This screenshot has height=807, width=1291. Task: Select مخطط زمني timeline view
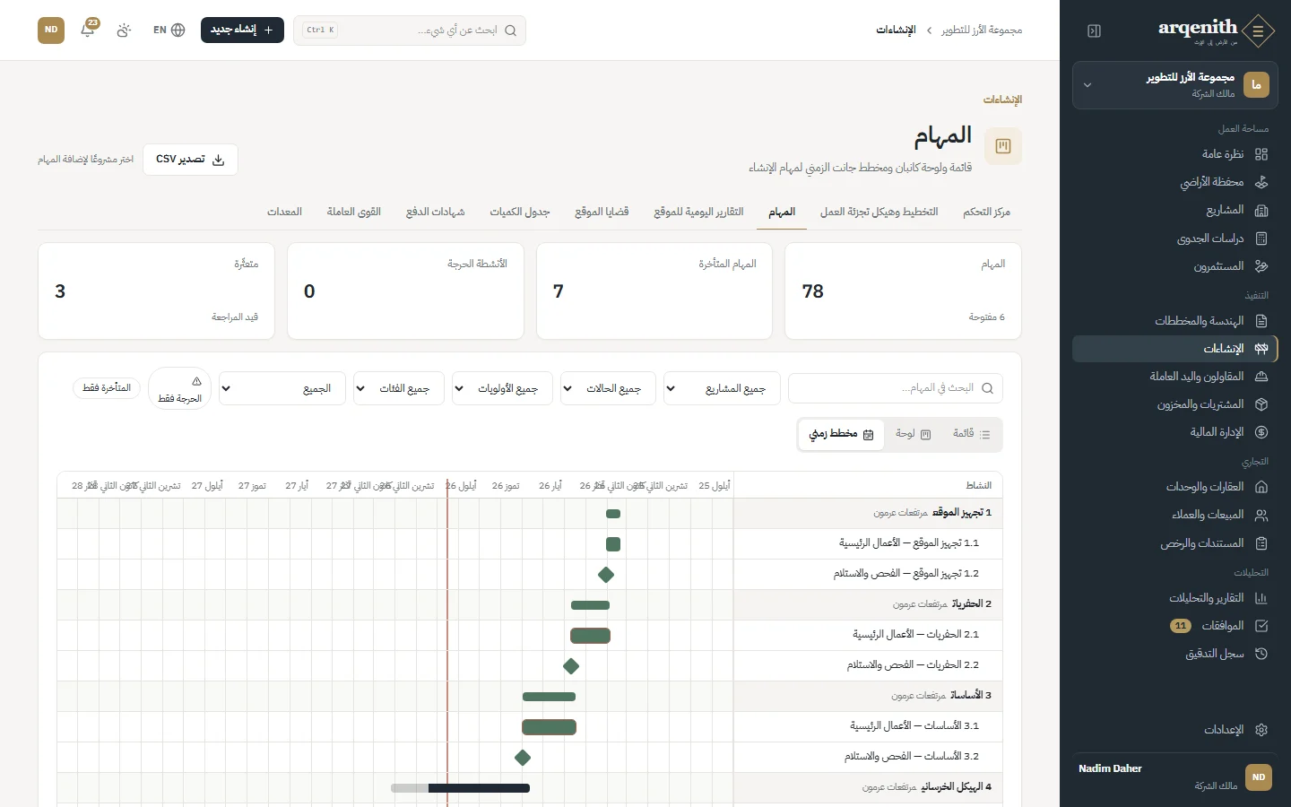841,434
